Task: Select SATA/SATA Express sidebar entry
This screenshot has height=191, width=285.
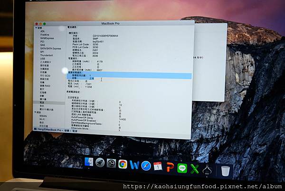Action: click(x=50, y=49)
